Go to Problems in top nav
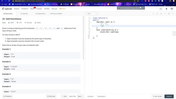This screenshot has width=176, height=99. coord(25,9)
